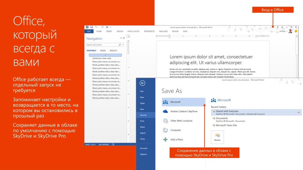Click the left indent marker on ruler

tap(170, 36)
